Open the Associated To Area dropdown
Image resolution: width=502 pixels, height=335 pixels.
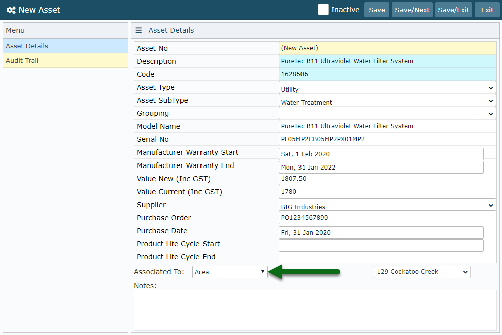(230, 272)
